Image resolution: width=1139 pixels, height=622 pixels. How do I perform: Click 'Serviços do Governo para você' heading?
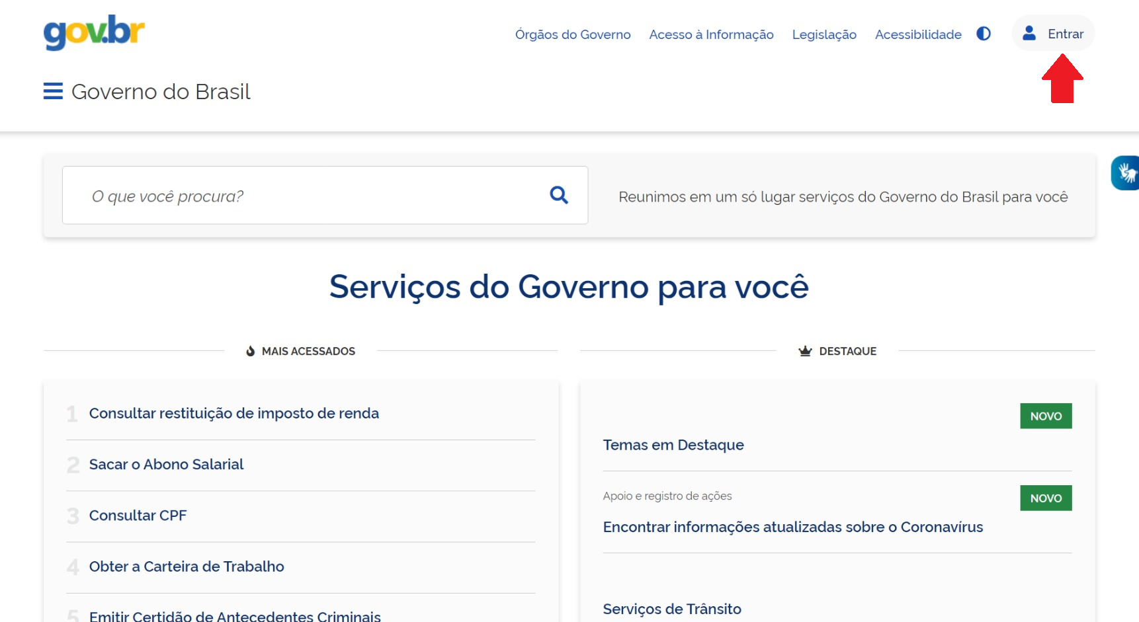click(x=569, y=288)
